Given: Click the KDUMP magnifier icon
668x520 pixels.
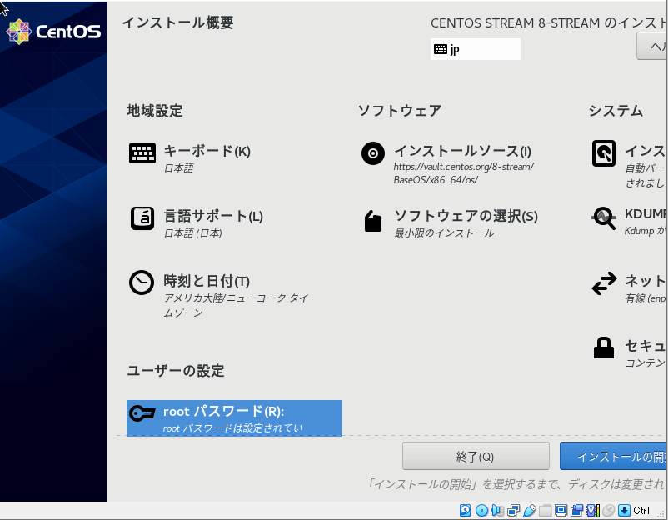Looking at the screenshot, I should click(x=604, y=218).
